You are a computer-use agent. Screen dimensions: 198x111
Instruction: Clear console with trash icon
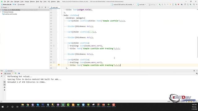point(5,90)
